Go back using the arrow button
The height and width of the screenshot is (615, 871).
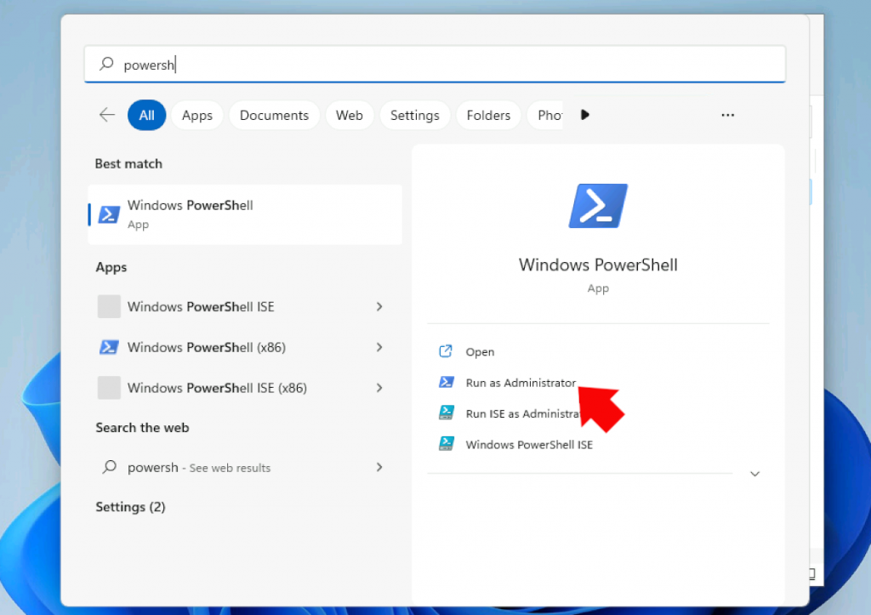pos(106,114)
